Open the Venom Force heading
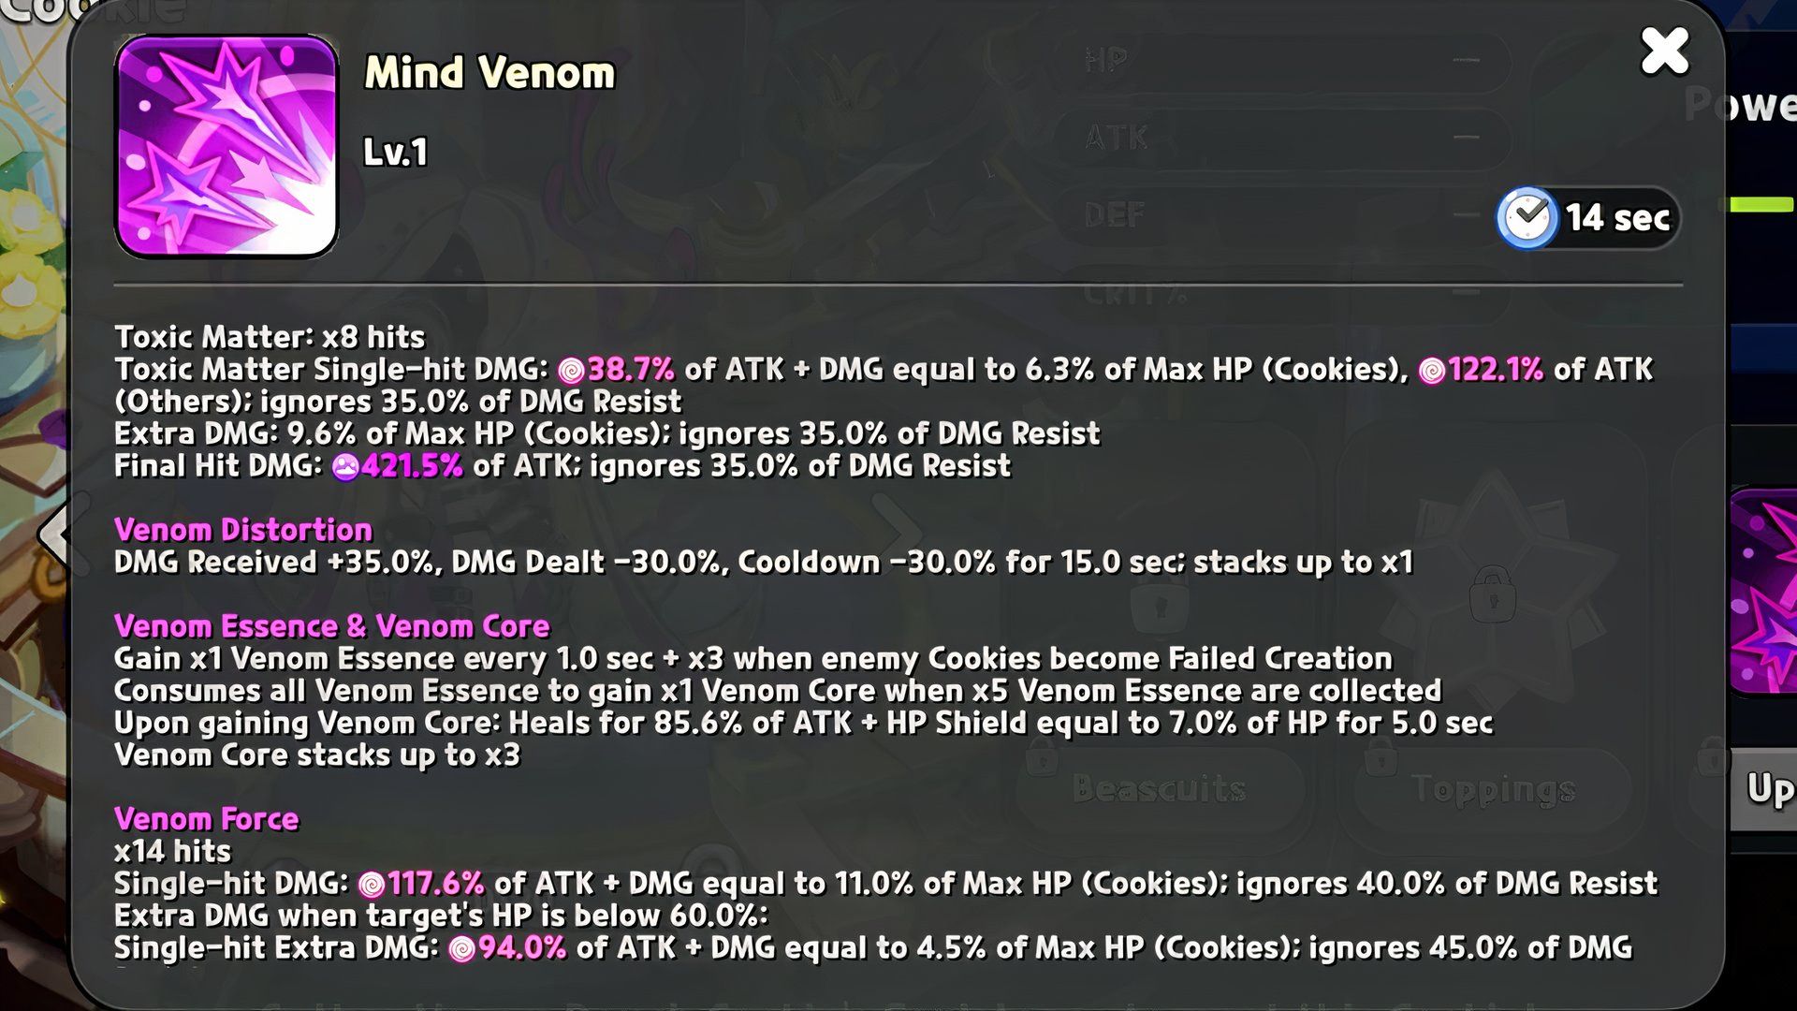 tap(206, 819)
